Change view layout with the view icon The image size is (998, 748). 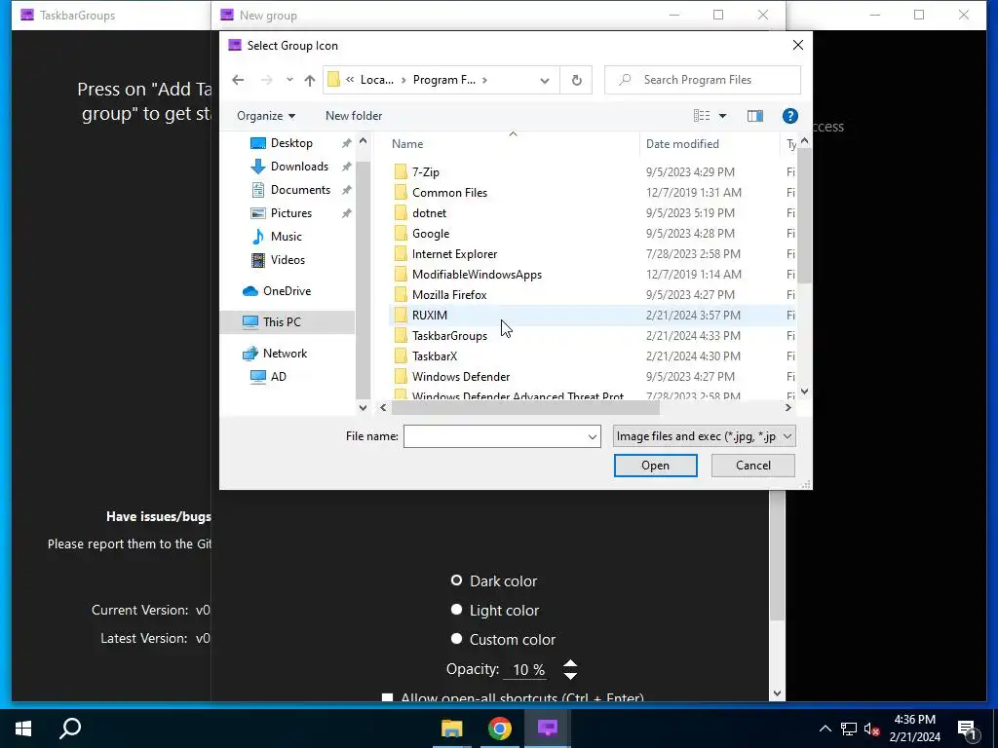click(x=702, y=116)
